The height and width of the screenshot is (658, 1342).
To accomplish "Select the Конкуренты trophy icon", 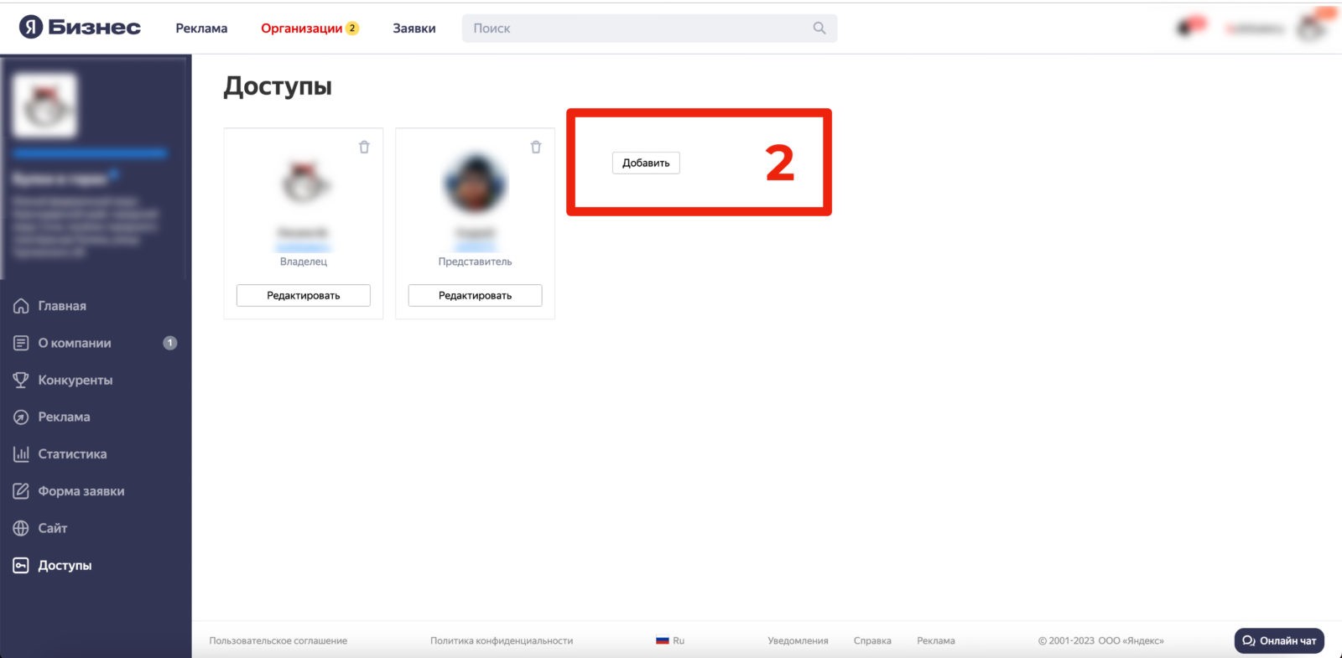I will (21, 380).
